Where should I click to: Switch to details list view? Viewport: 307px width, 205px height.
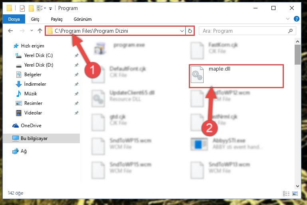[x=286, y=194]
